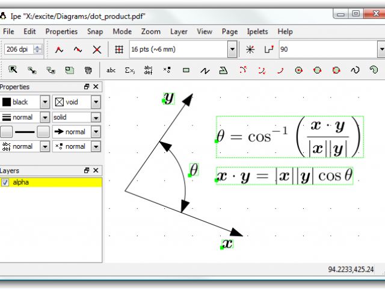
Task: Click the reverse arrow button left of line
Action: [7, 131]
